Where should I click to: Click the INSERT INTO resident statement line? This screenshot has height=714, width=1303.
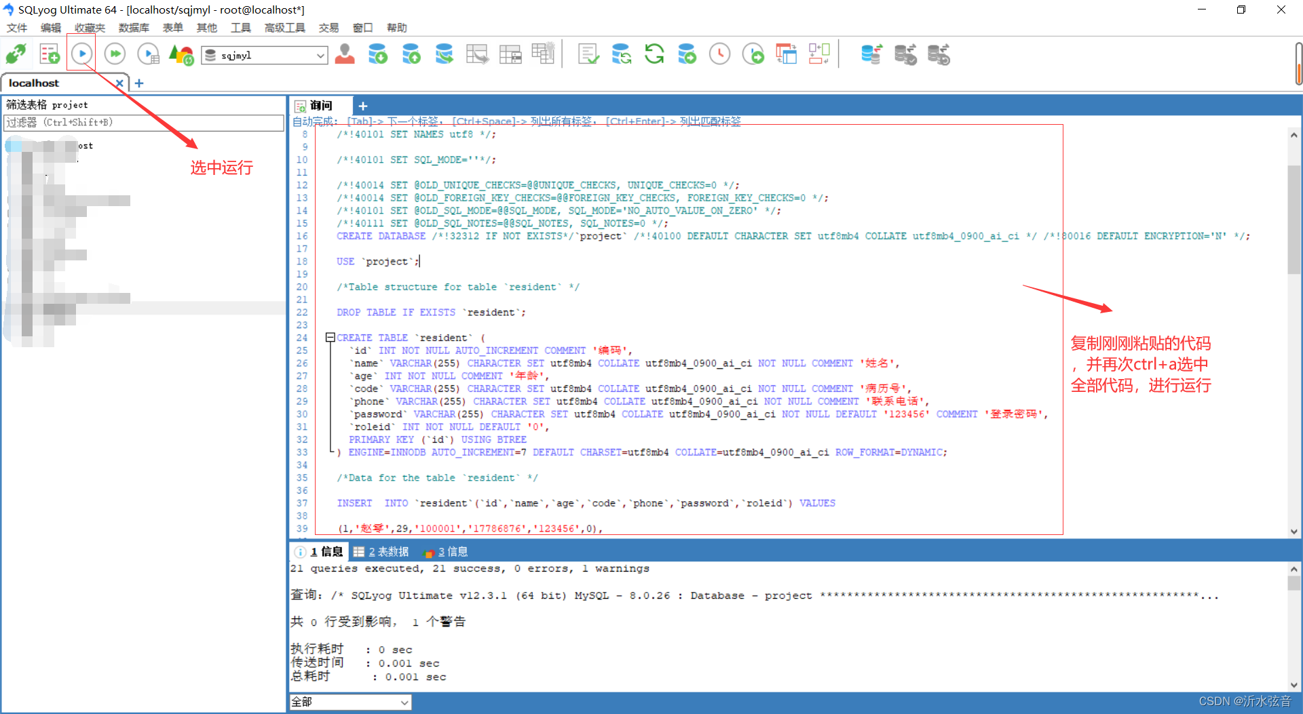[x=586, y=503]
